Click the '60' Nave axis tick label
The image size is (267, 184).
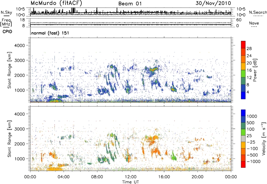click(239, 20)
